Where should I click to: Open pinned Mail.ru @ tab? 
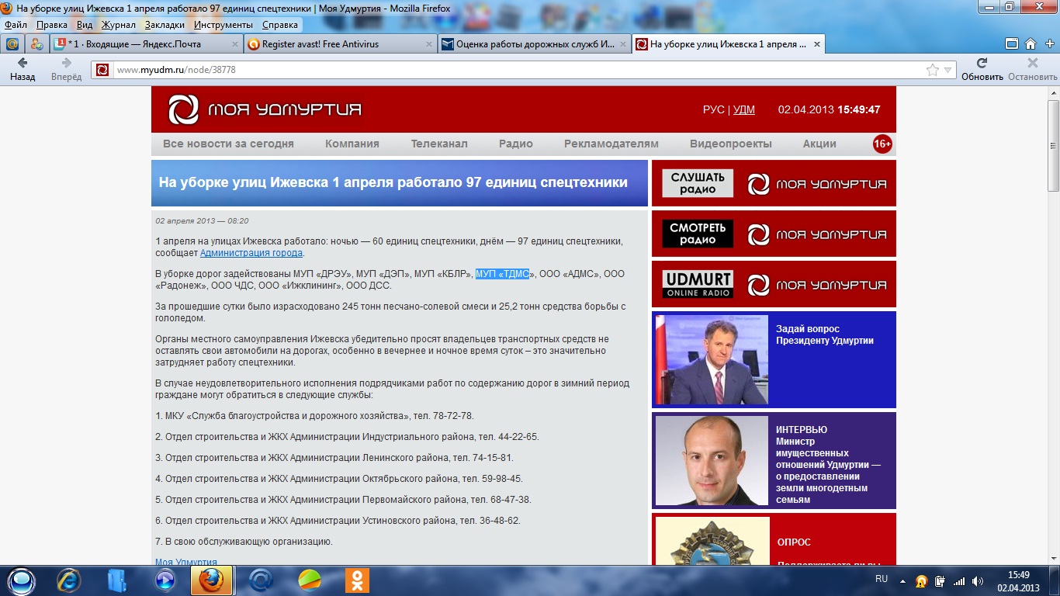coord(12,44)
